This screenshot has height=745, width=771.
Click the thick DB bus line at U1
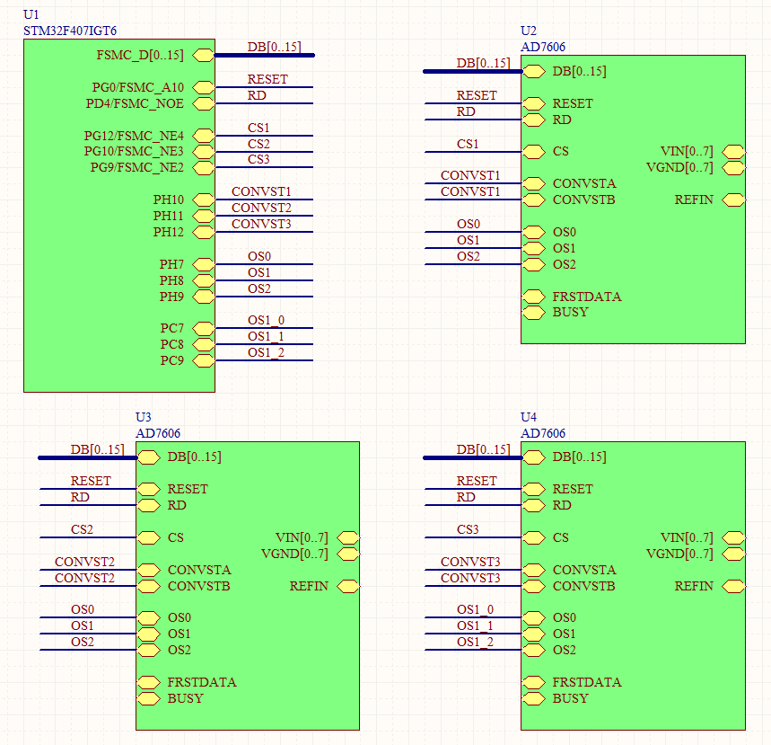pos(265,55)
